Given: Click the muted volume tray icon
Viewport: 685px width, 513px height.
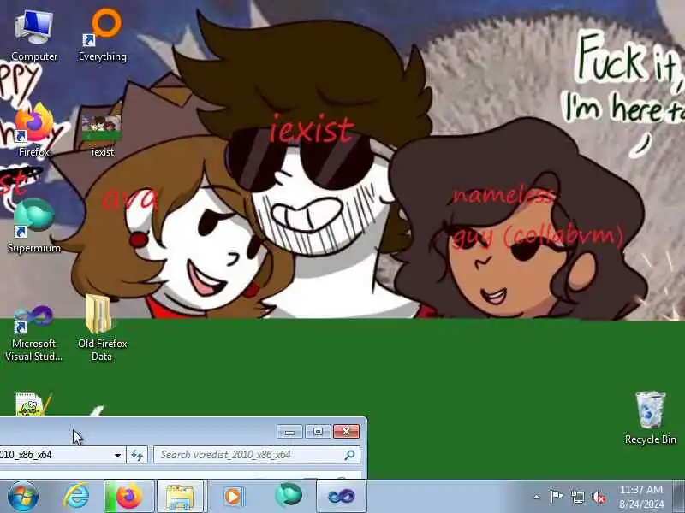Looking at the screenshot, I should [599, 497].
